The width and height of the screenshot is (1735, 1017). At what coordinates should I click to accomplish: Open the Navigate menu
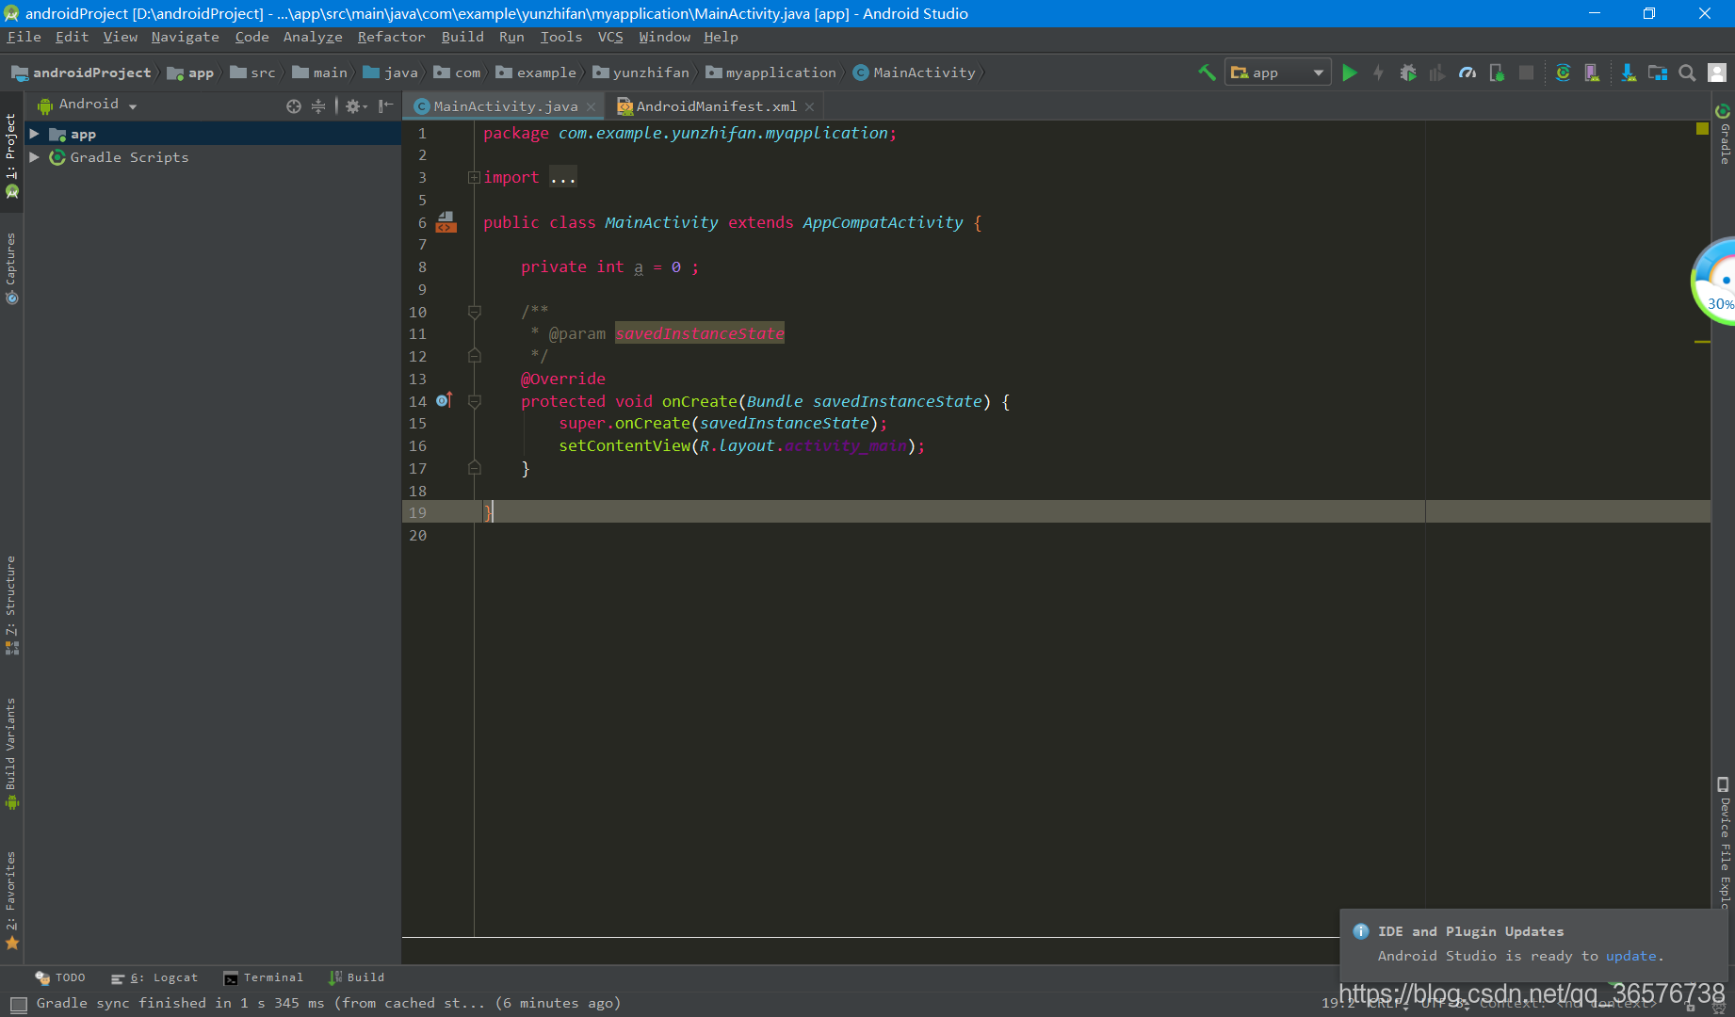click(x=185, y=37)
